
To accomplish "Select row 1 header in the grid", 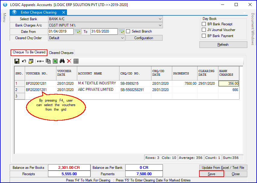I will coord(20,84).
